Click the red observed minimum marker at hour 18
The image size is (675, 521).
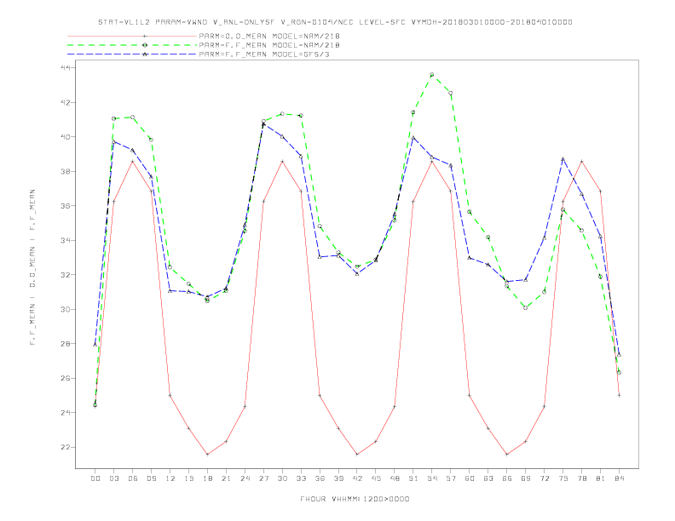click(207, 455)
